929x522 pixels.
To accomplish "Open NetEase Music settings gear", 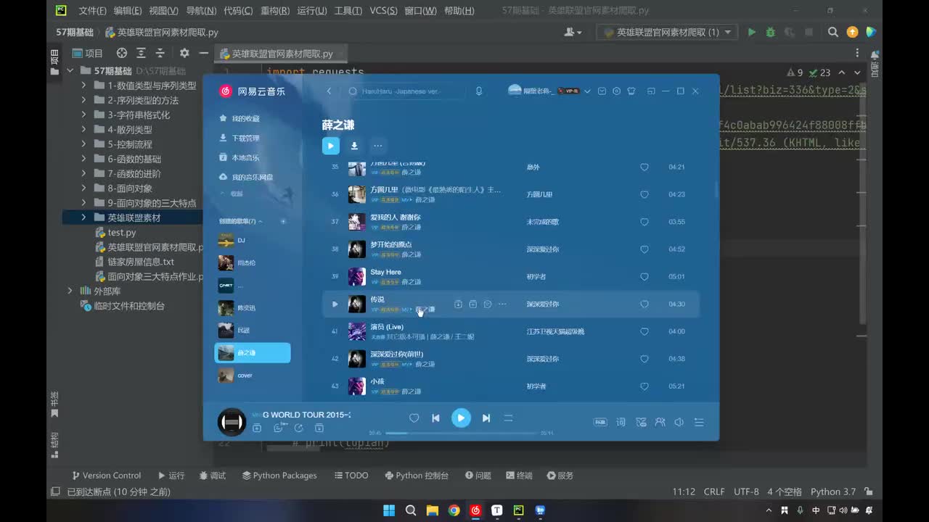I will click(616, 91).
